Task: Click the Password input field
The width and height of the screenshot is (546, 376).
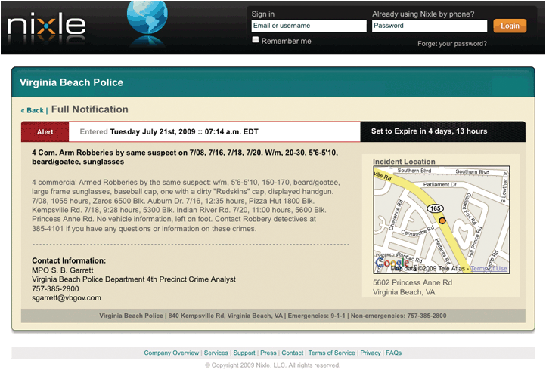Action: [429, 26]
